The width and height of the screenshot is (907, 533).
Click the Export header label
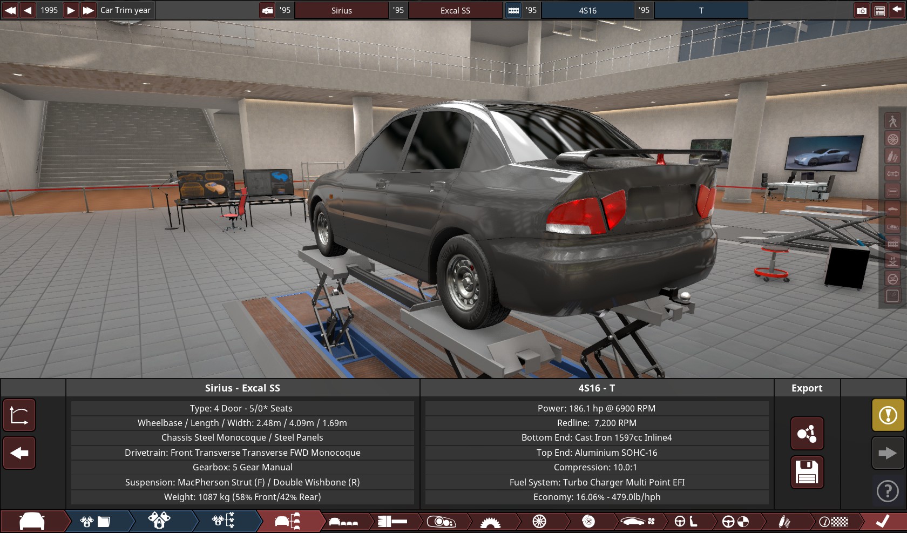point(807,388)
